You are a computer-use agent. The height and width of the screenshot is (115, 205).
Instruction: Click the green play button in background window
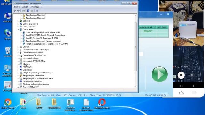160,74
